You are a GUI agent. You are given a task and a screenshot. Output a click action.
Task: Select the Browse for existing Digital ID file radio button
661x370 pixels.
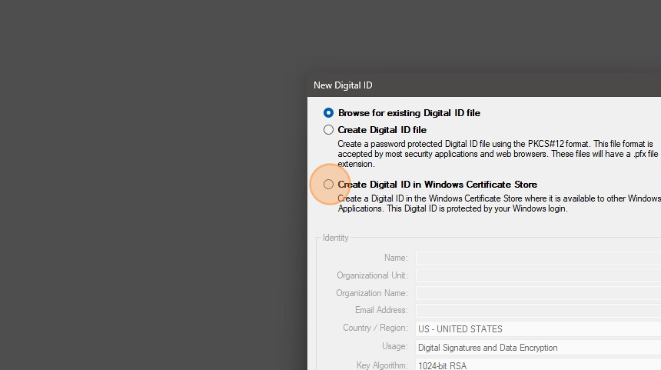click(328, 113)
